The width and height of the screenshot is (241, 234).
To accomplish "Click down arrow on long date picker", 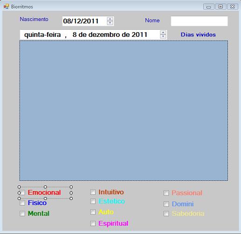I will tap(163, 36).
